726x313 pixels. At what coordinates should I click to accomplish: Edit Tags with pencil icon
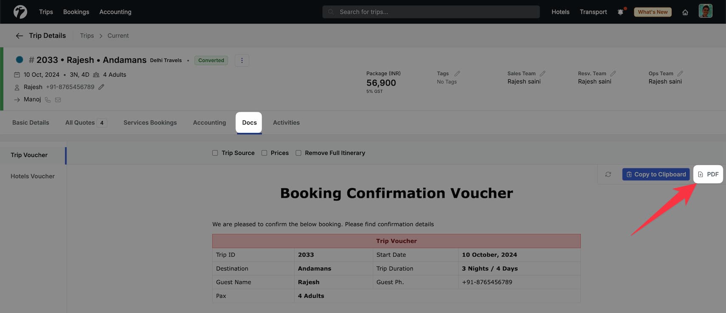click(x=457, y=73)
